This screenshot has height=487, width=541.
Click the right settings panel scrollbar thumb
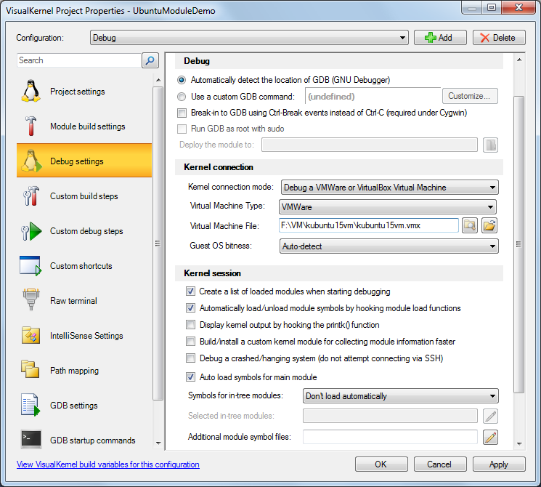click(518, 244)
